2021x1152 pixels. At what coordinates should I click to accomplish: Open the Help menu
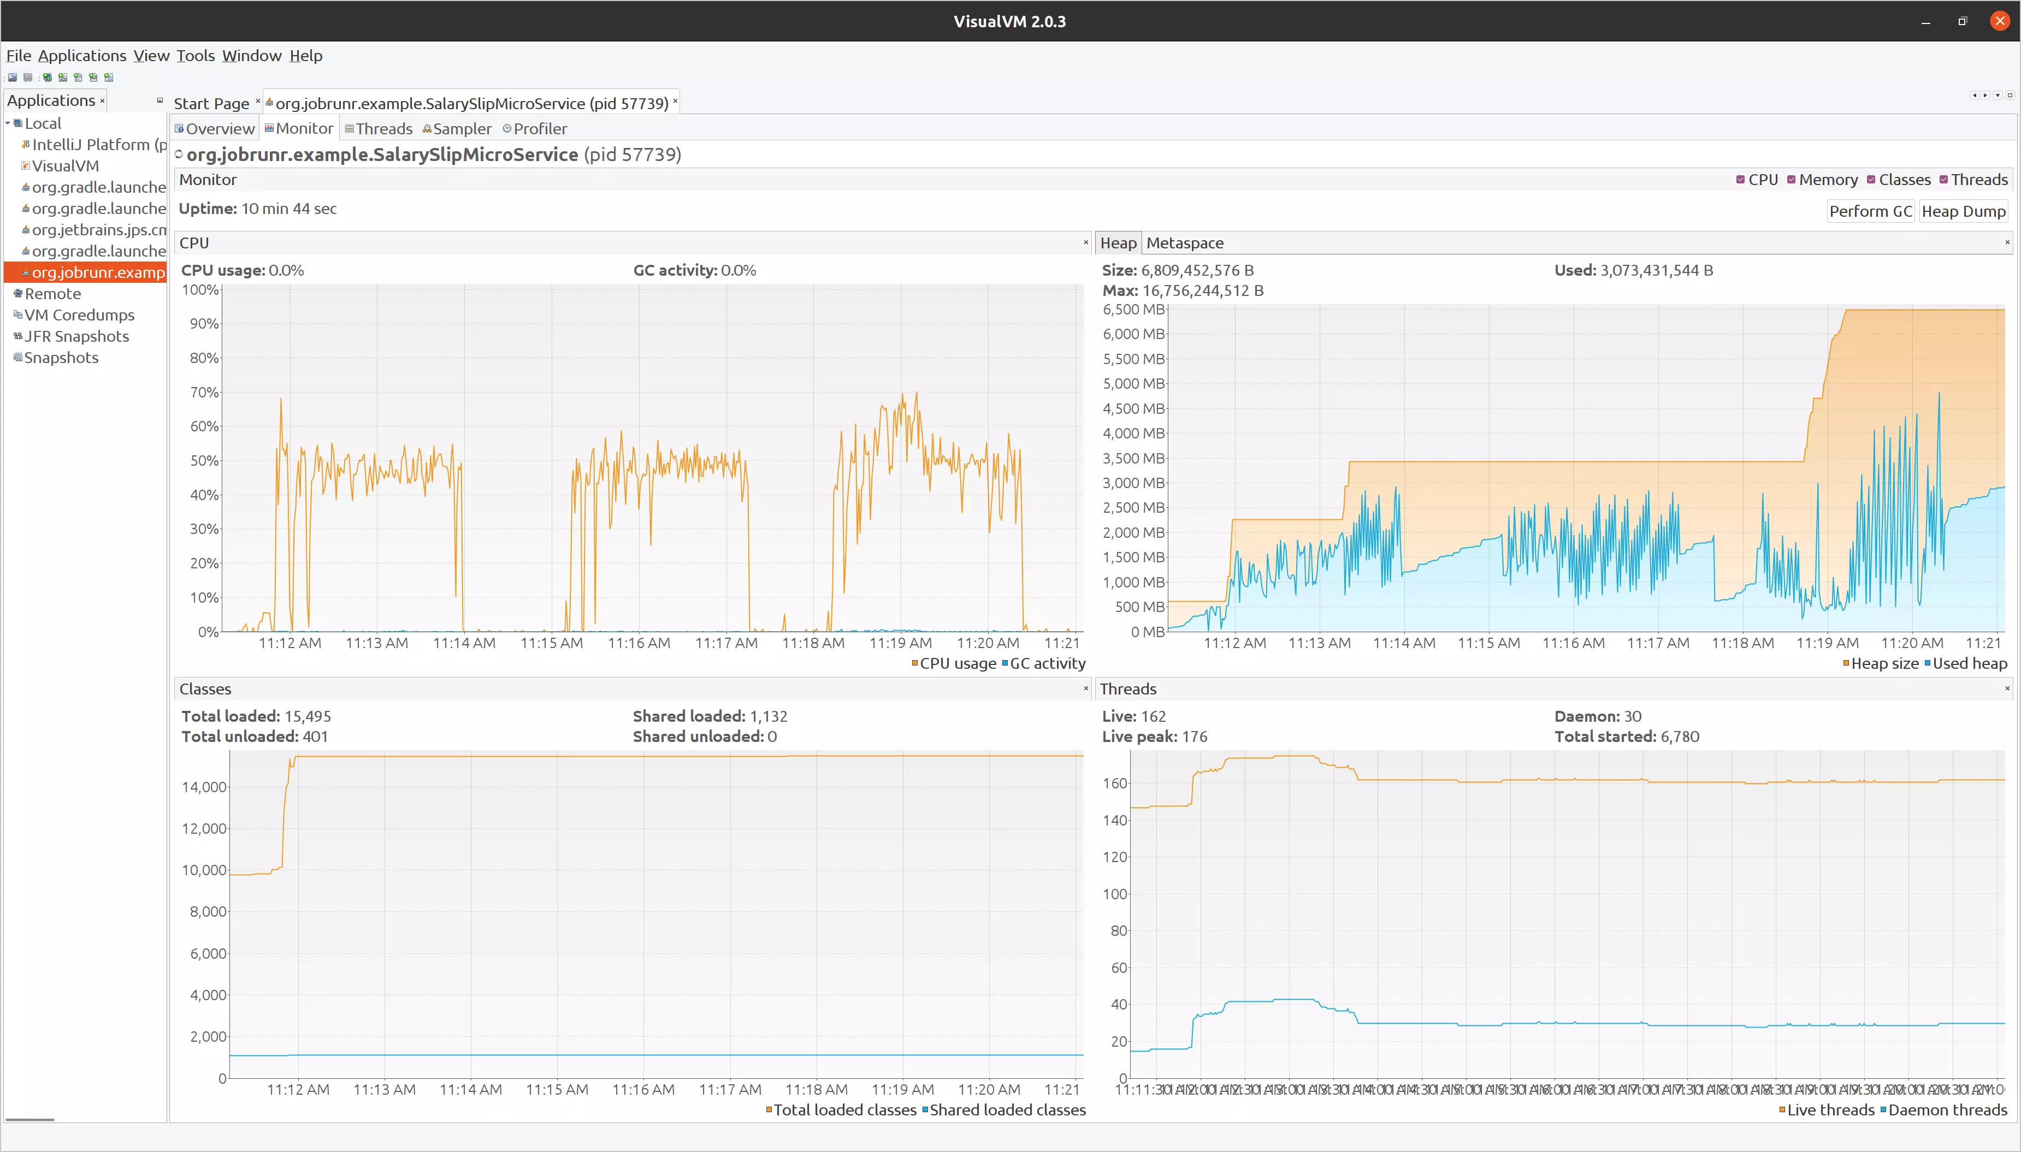pyautogui.click(x=305, y=55)
